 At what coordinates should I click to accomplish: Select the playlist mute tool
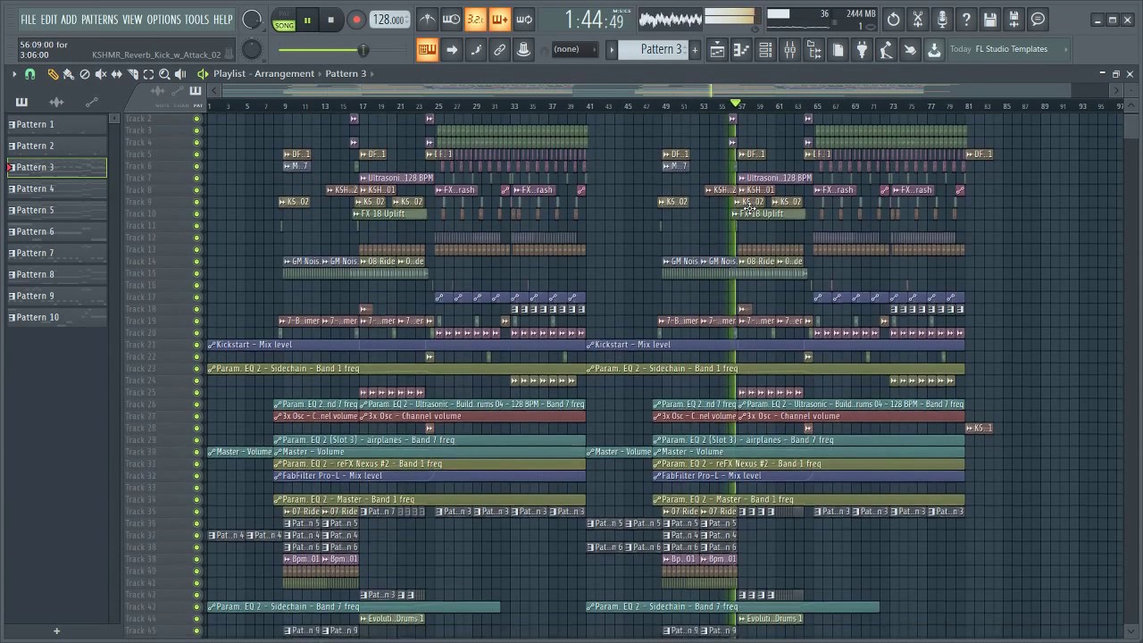click(100, 74)
